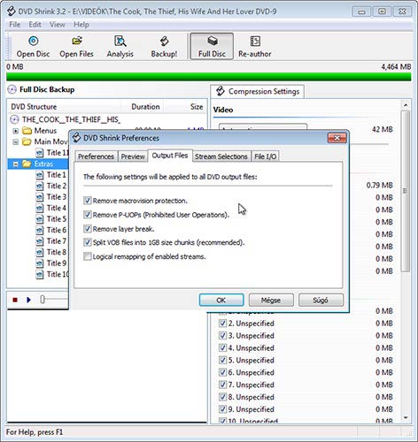Uncheck 3. Unspecified stream

click(222, 336)
